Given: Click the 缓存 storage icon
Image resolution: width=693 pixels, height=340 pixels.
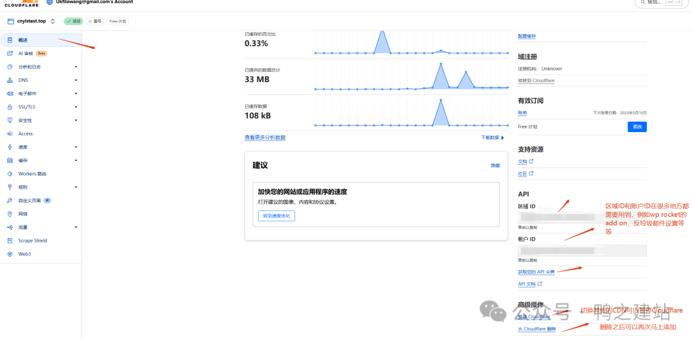Looking at the screenshot, I should (x=10, y=160).
